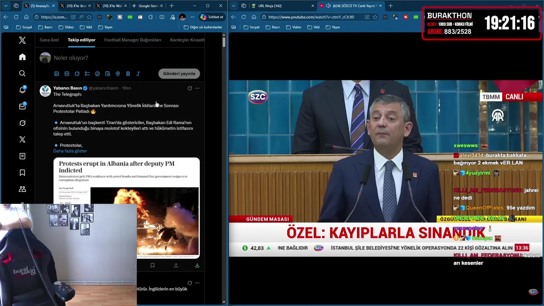This screenshot has height=306, width=544.
Task: Share the Yabancı Basın post
Action: (176, 265)
